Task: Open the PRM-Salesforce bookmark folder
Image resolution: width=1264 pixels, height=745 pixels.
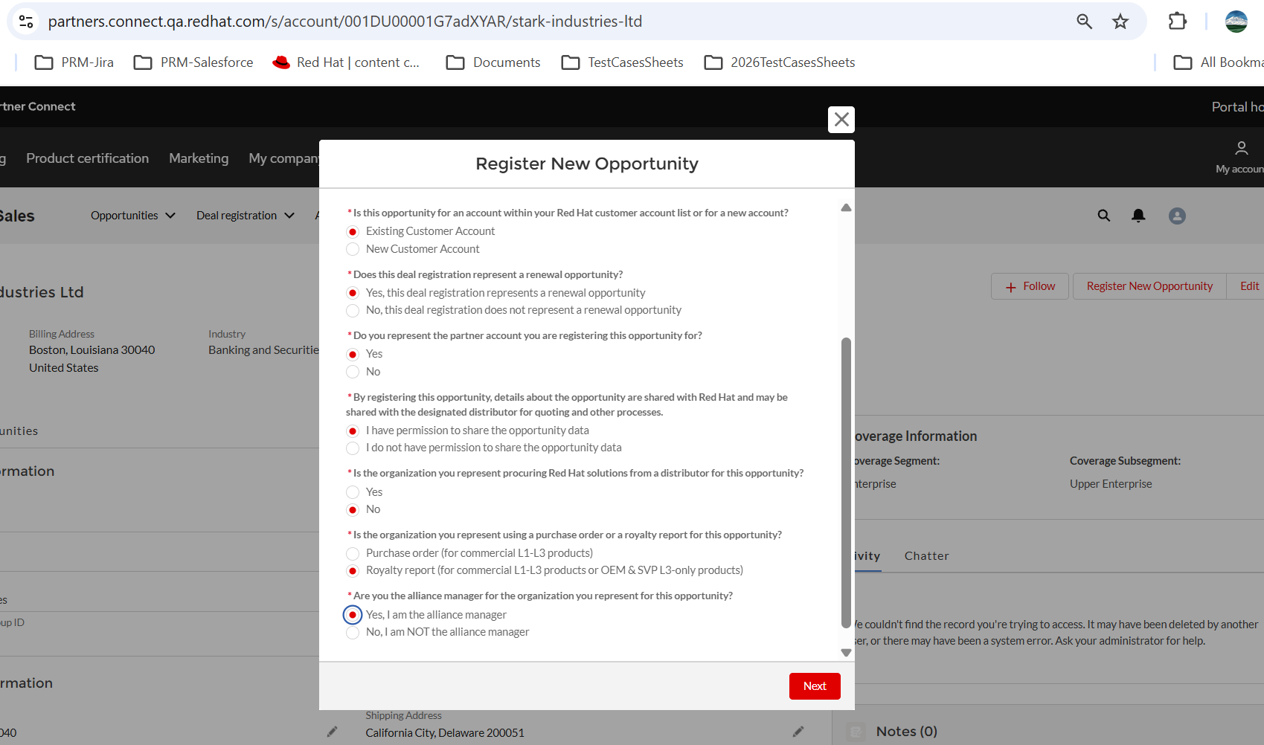Action: [193, 62]
